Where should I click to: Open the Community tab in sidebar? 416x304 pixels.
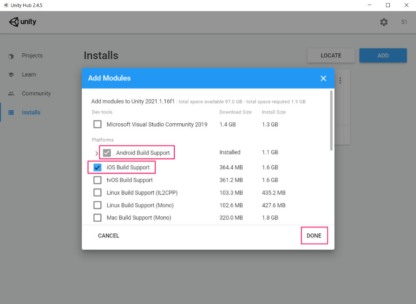(x=36, y=94)
